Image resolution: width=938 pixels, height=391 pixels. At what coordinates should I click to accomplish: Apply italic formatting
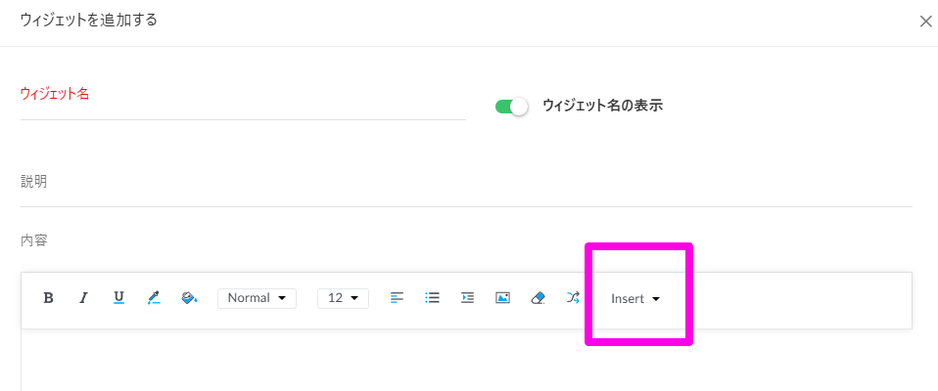[83, 298]
